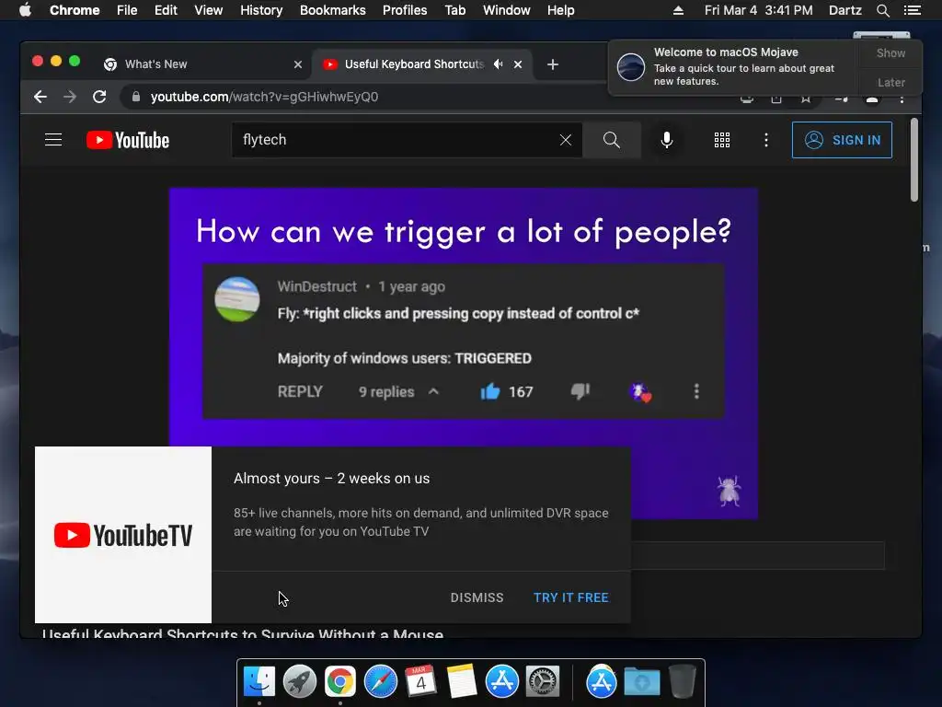Open Spotlight search in menu bar
The width and height of the screenshot is (942, 707).
click(x=883, y=10)
